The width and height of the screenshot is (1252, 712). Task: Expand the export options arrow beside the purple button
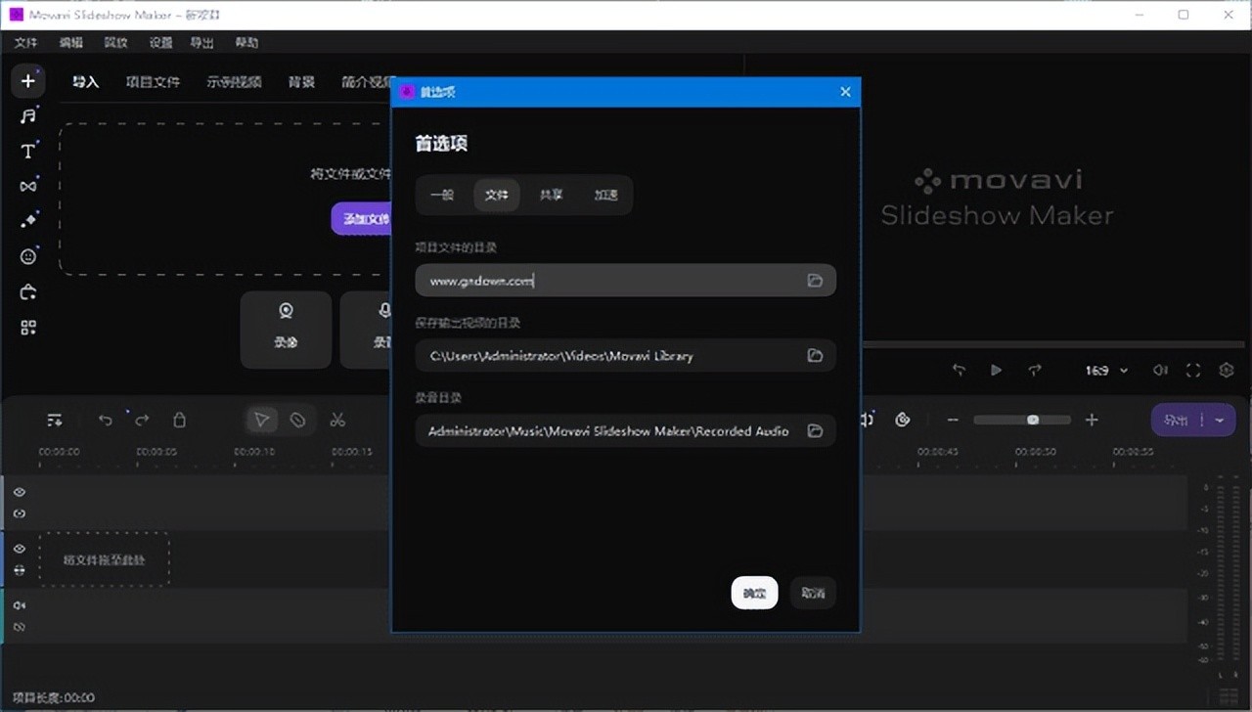pos(1220,421)
